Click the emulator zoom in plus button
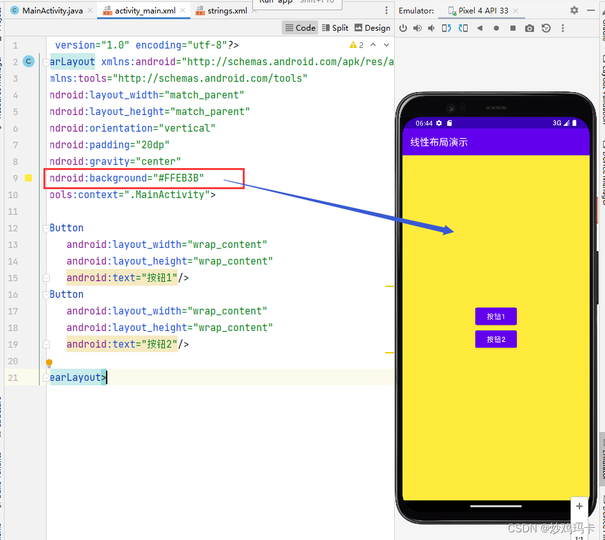The height and width of the screenshot is (540, 605). pyautogui.click(x=579, y=506)
